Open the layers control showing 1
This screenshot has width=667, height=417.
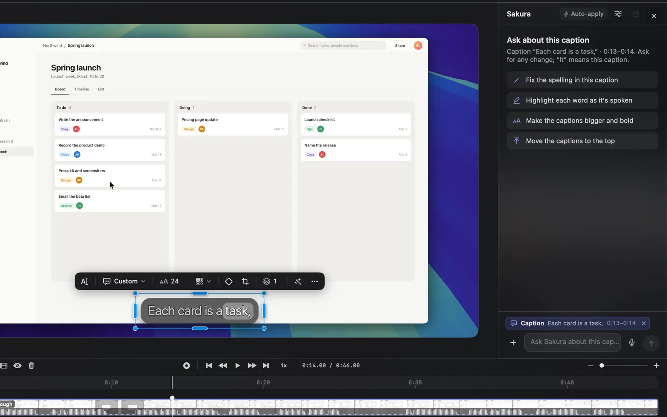click(270, 281)
